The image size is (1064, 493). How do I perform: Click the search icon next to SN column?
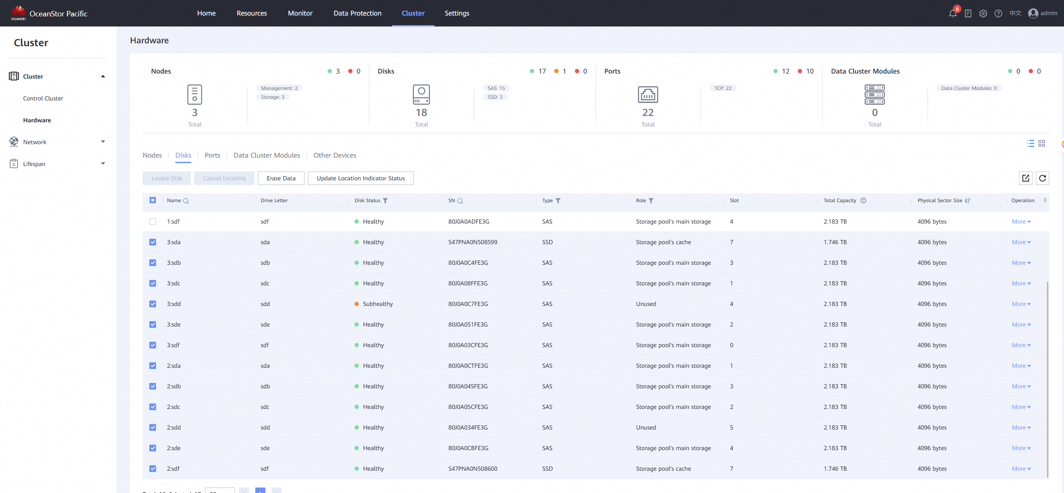pyautogui.click(x=460, y=201)
